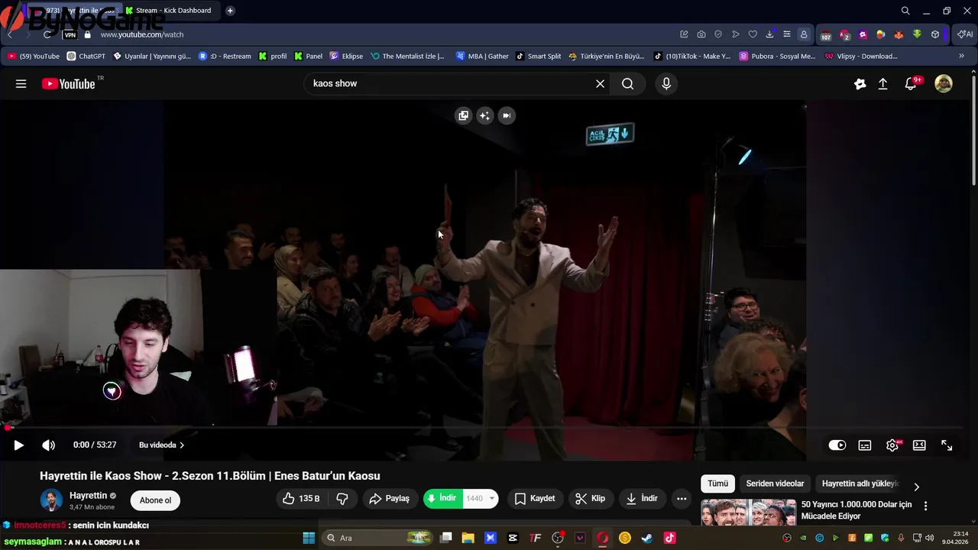This screenshot has height=550, width=978.
Task: Open browser easy setup sliders icon
Action: coord(786,34)
